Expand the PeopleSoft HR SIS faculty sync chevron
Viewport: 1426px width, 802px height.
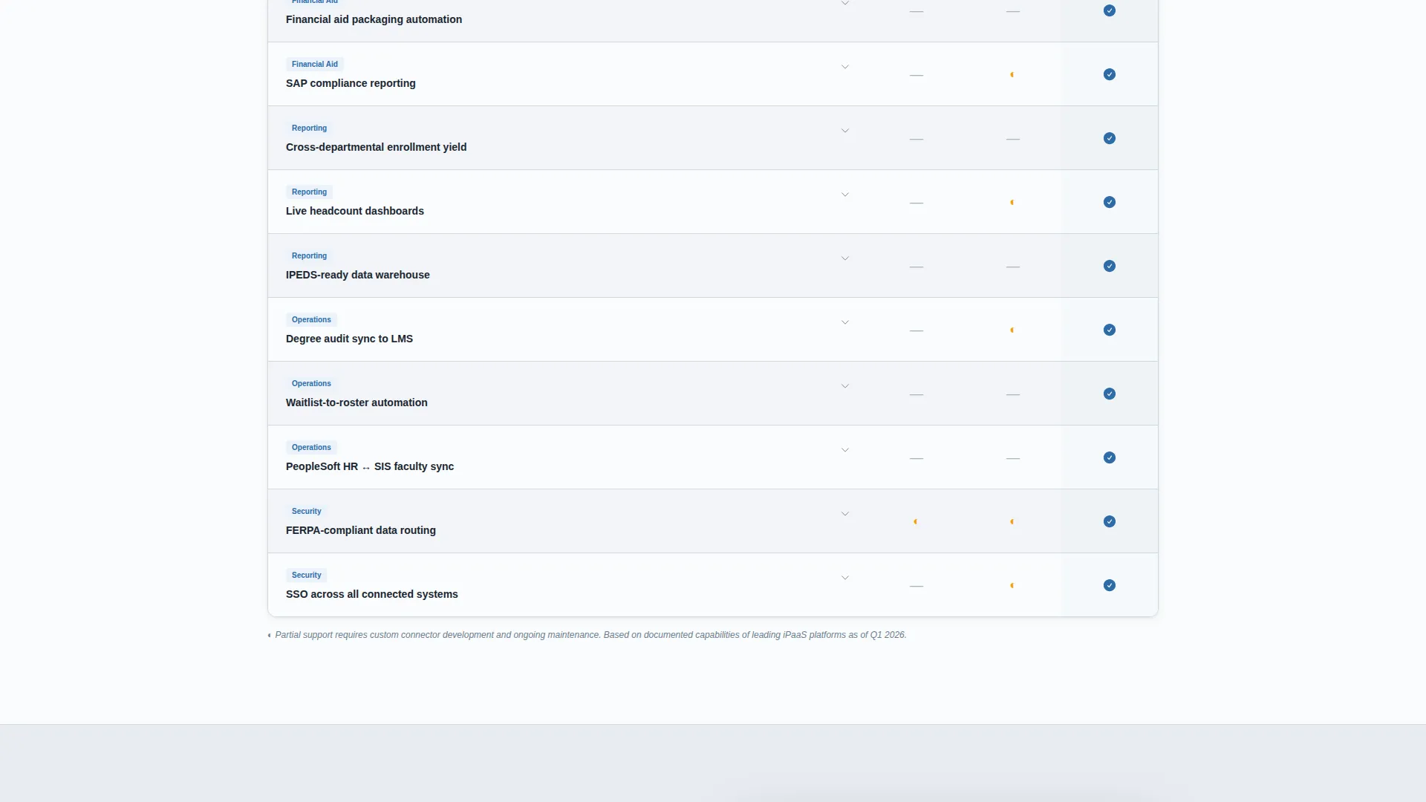point(845,451)
